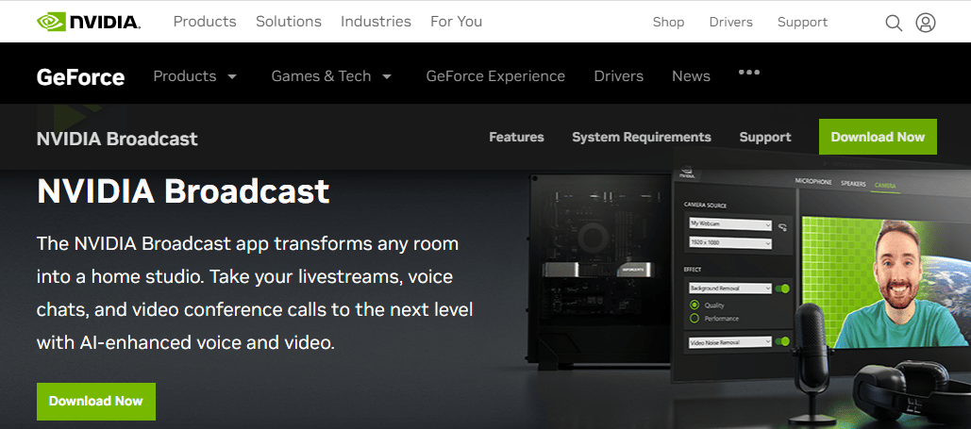This screenshot has width=971, height=429.
Task: Jump to System Requirements section
Action: pyautogui.click(x=642, y=137)
